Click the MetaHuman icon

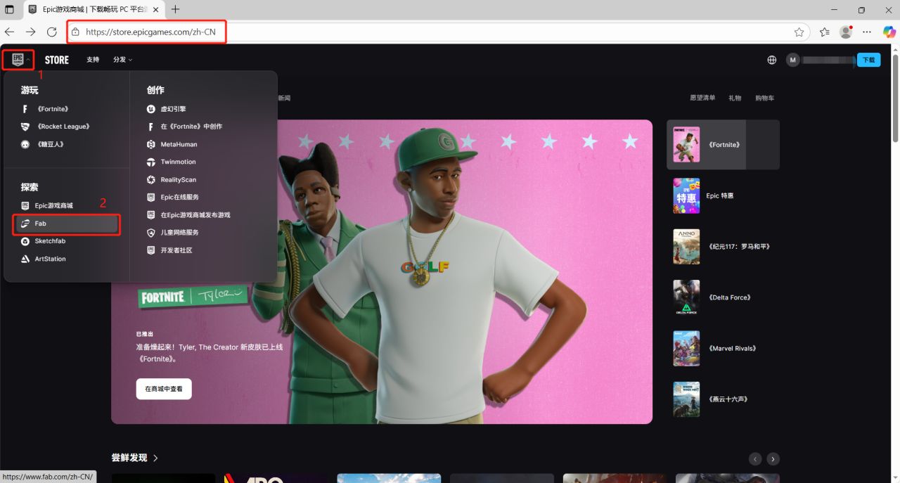151,144
